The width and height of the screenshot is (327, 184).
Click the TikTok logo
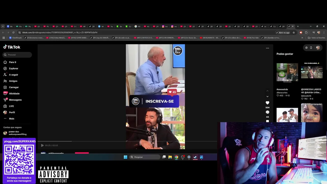[12, 47]
